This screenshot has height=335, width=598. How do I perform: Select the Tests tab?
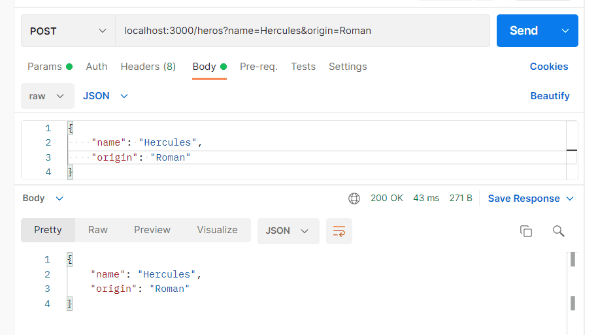pos(303,67)
